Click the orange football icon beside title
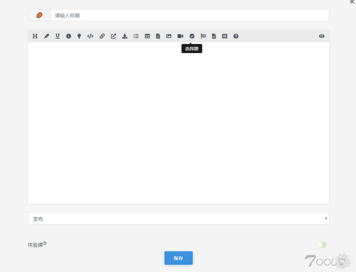 pos(40,15)
